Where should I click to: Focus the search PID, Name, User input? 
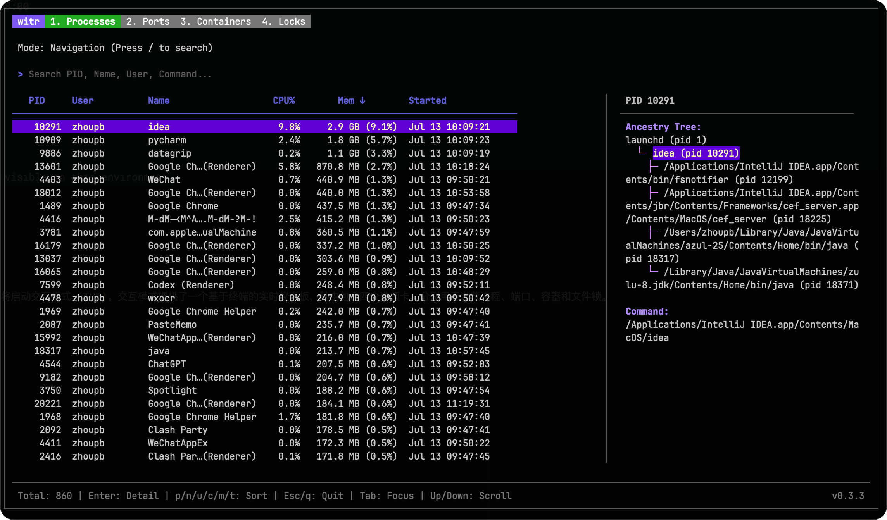coord(120,74)
